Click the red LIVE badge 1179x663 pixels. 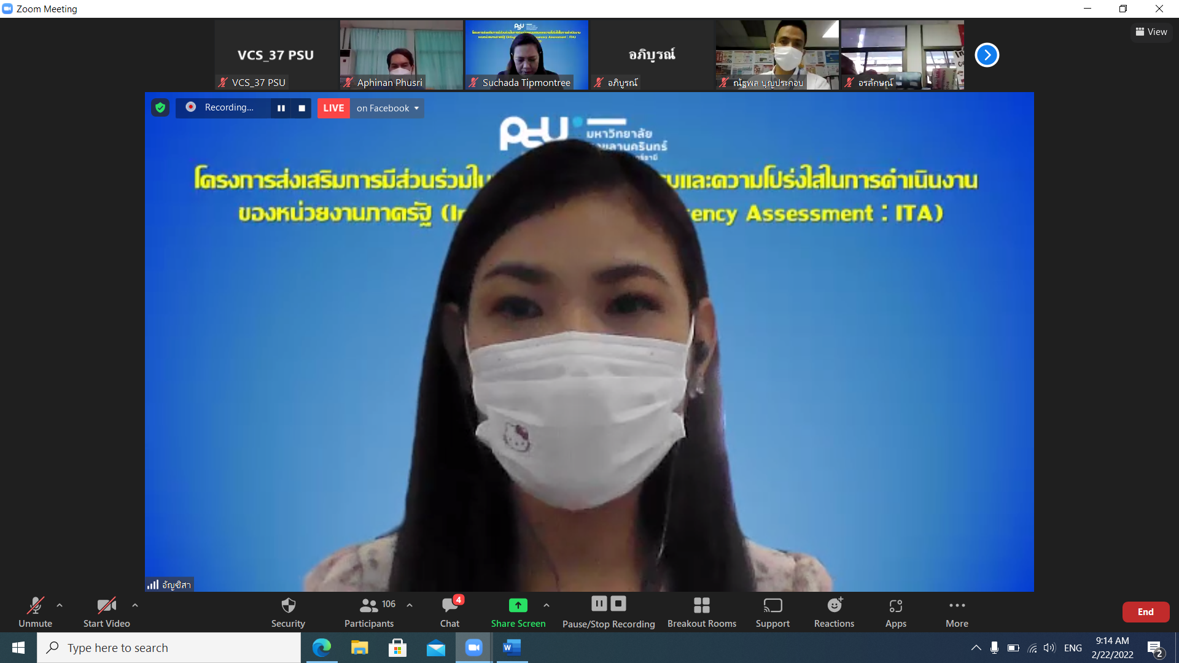click(x=333, y=108)
